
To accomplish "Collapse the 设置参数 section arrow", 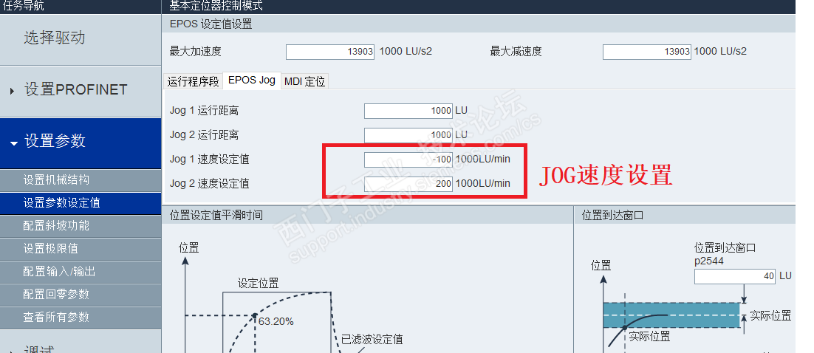I will pyautogui.click(x=13, y=143).
